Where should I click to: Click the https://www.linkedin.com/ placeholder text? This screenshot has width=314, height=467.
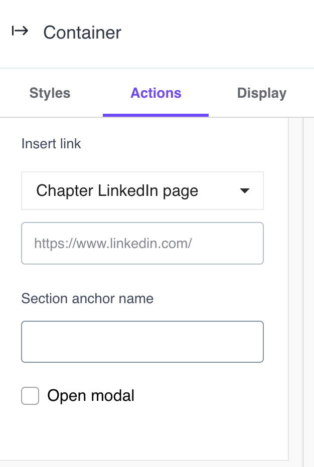tap(113, 244)
